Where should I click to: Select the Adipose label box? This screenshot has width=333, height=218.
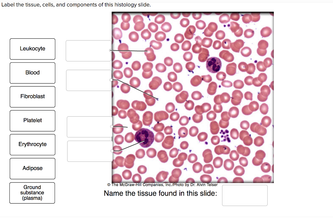click(x=32, y=168)
